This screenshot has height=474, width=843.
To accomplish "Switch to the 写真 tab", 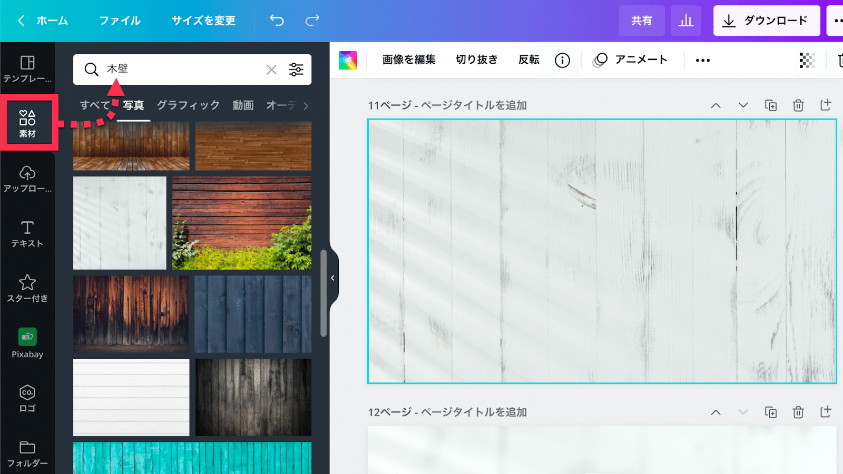I will [x=134, y=105].
